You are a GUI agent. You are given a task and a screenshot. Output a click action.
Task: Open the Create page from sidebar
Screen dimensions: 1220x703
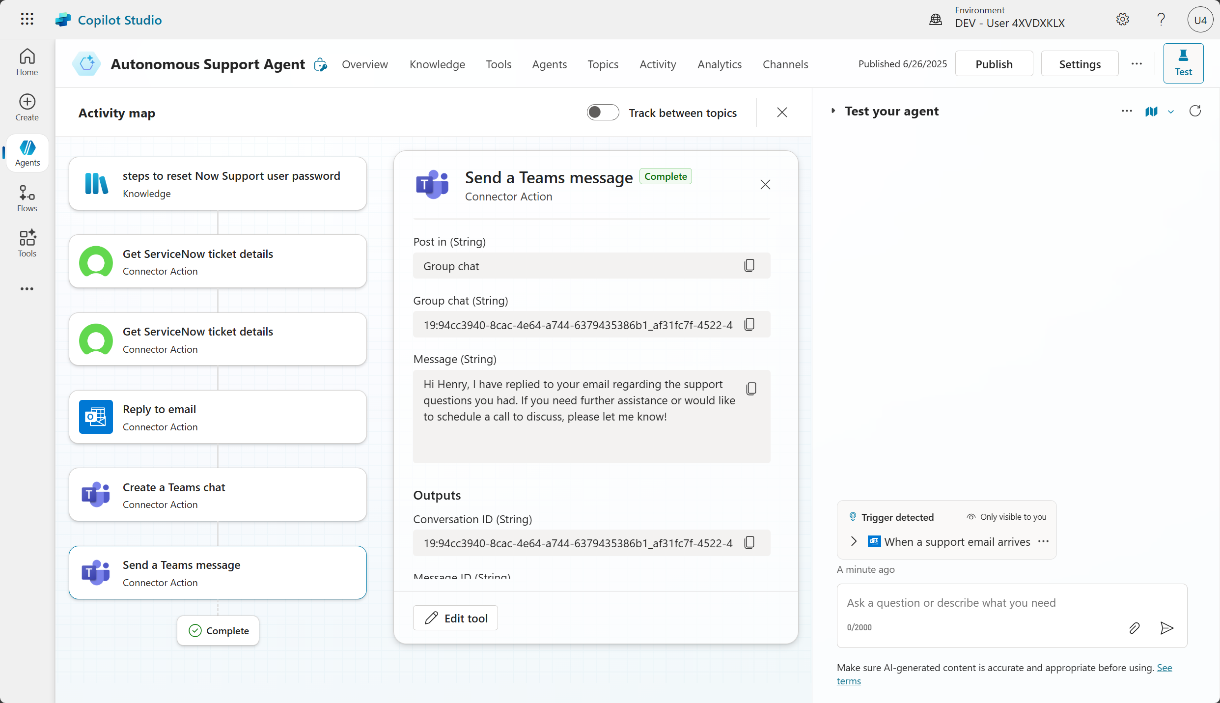pos(27,107)
